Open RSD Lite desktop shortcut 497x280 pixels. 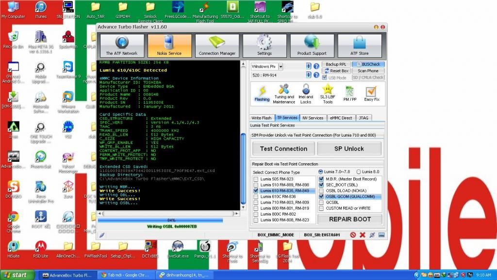[x=41, y=249]
